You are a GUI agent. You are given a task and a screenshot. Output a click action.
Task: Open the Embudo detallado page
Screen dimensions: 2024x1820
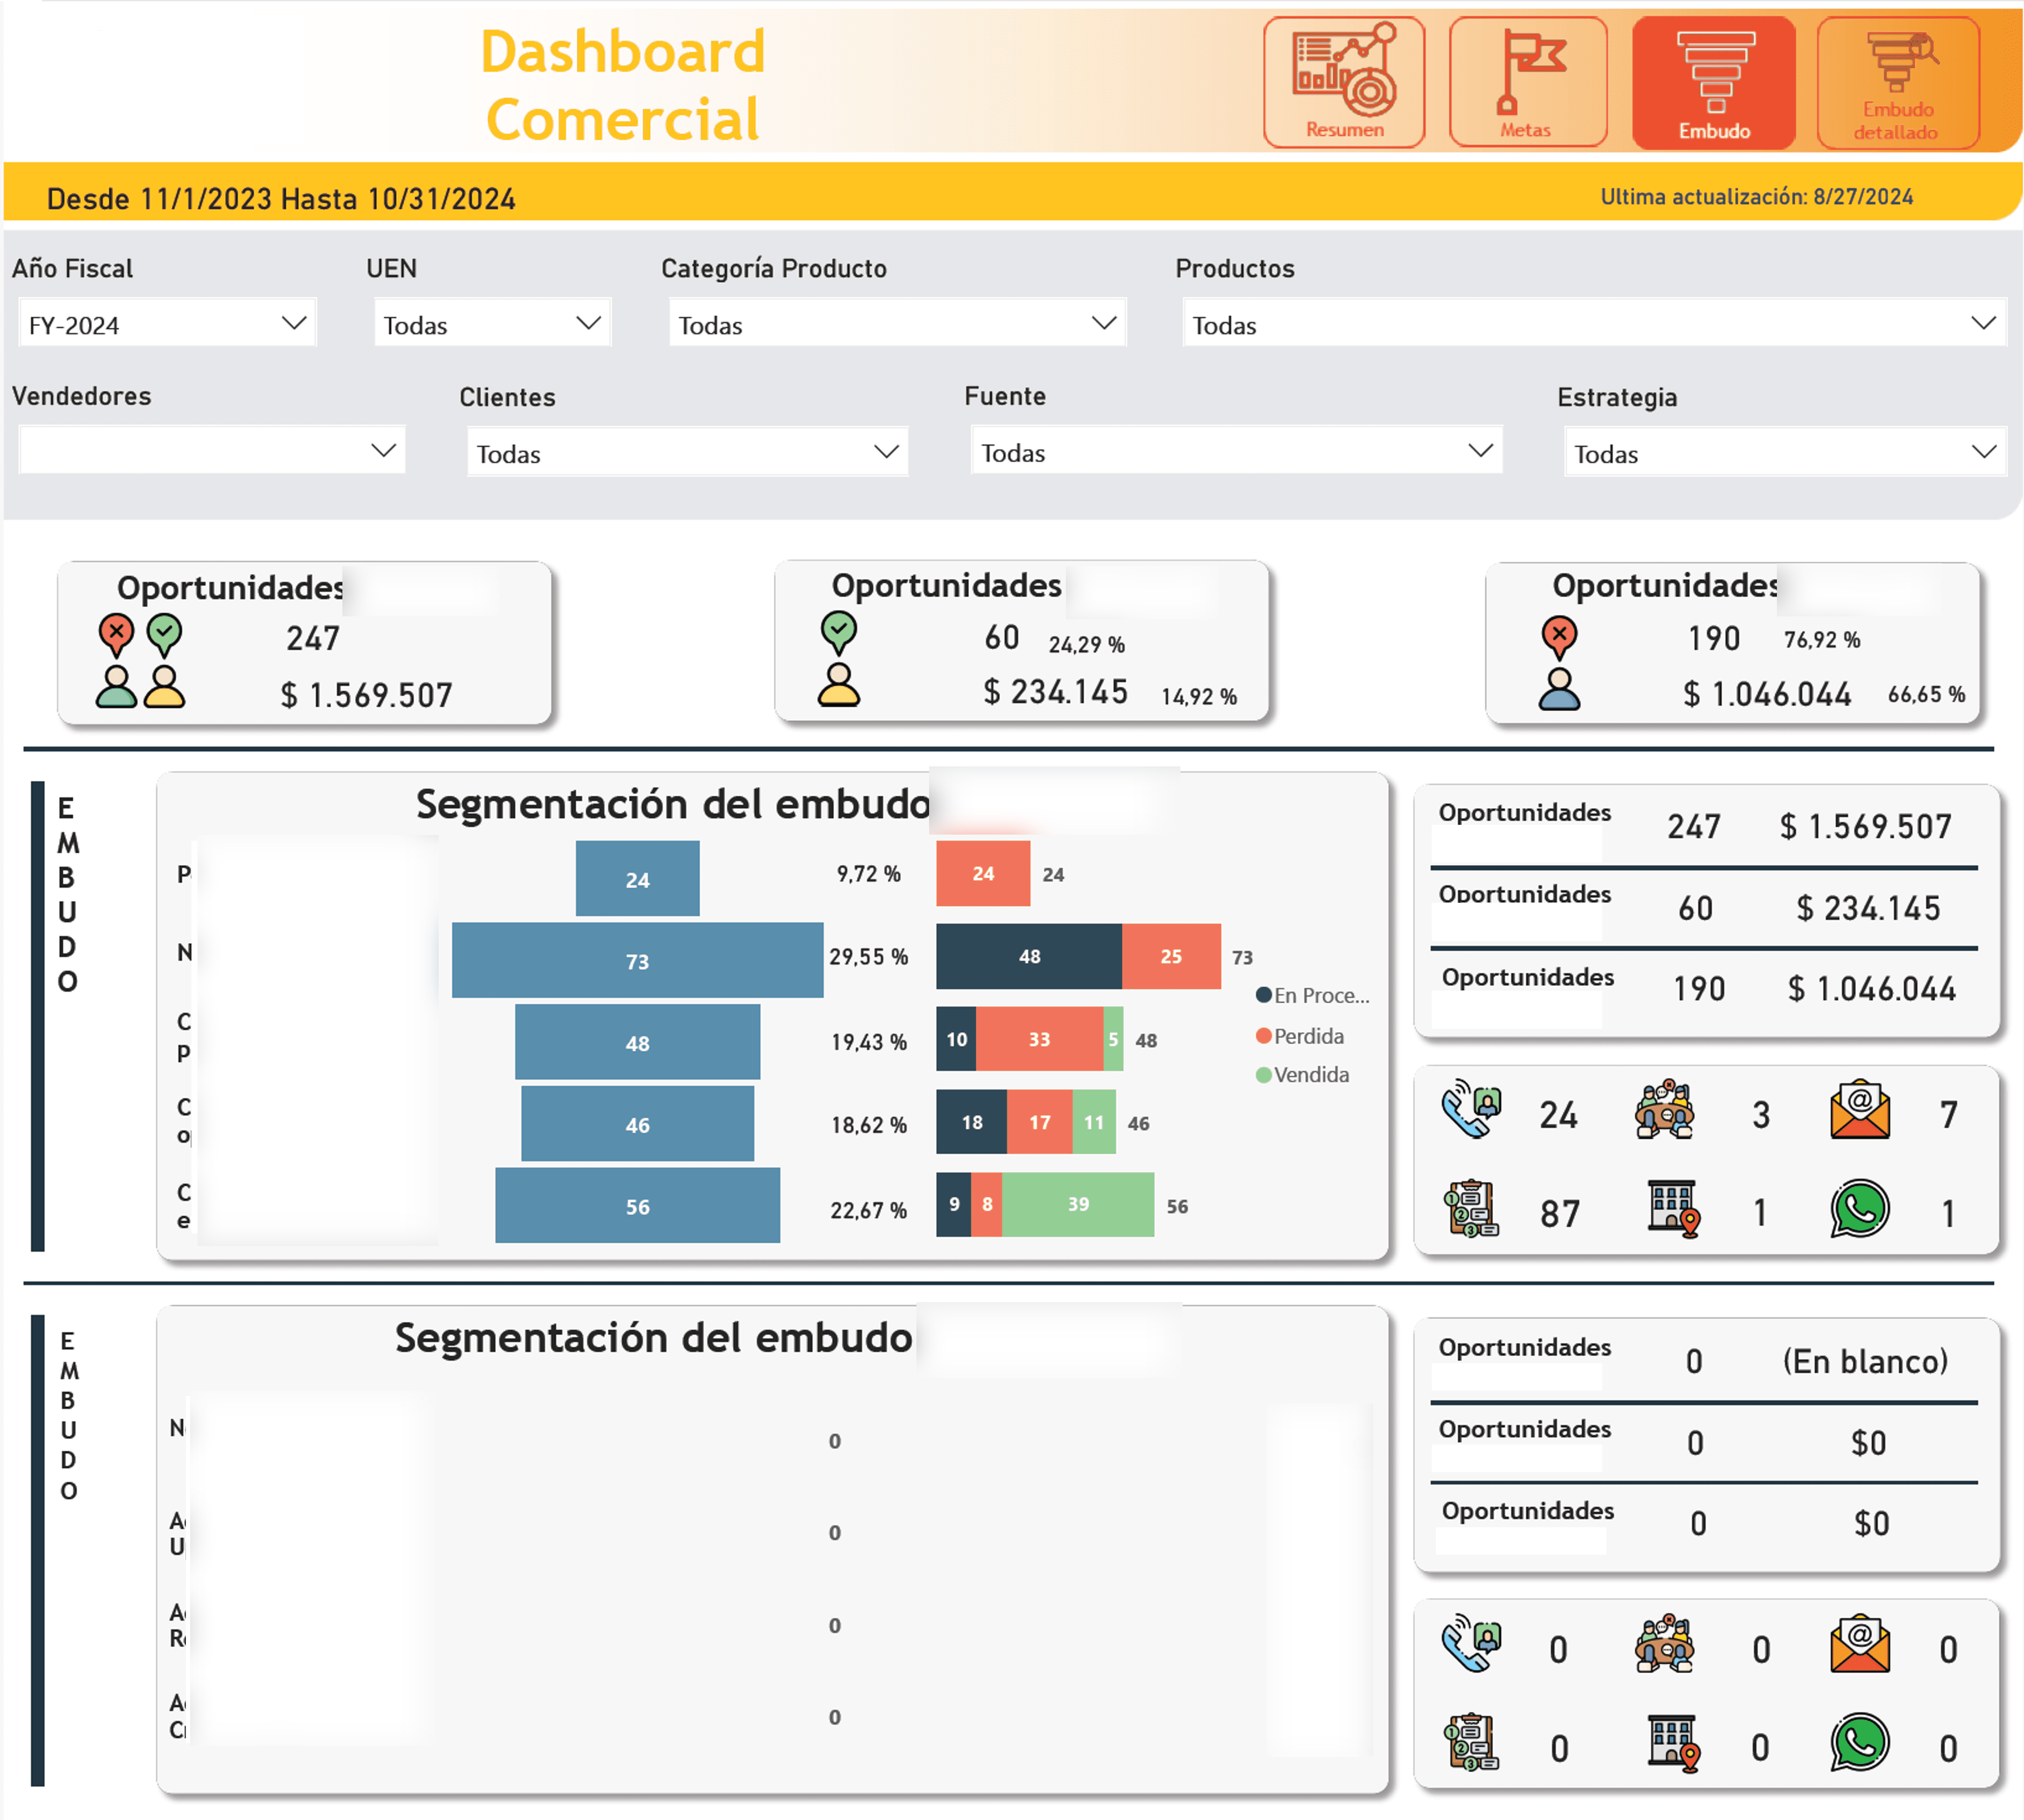(1897, 82)
